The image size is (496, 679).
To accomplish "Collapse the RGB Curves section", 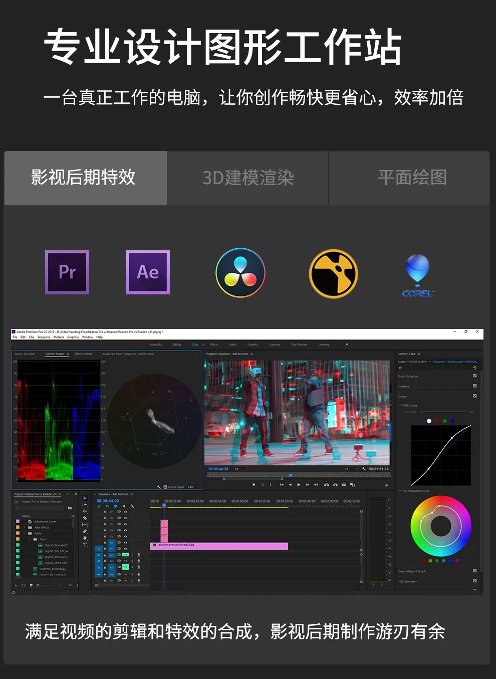I will [x=400, y=405].
